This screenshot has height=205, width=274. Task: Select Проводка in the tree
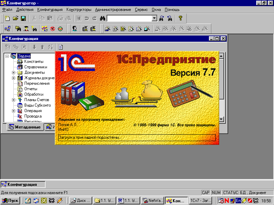33,116
